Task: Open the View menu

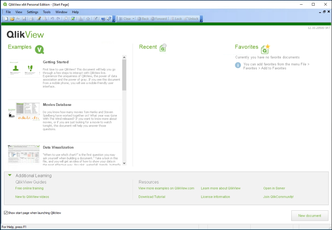Action: tap(19, 12)
